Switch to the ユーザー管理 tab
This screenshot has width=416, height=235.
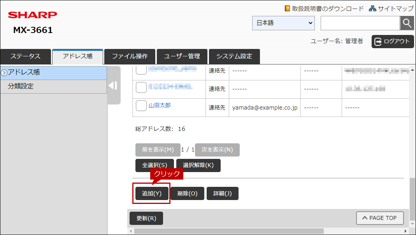(x=182, y=56)
